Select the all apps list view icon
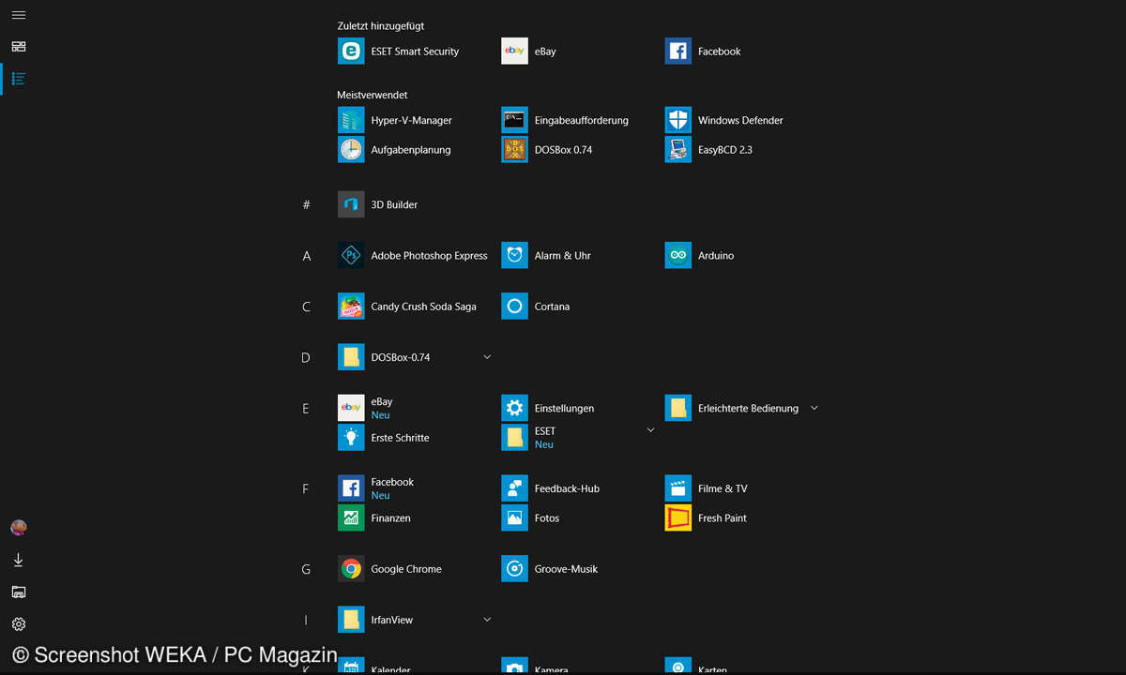Screen dimensions: 1126x675 (19, 79)
